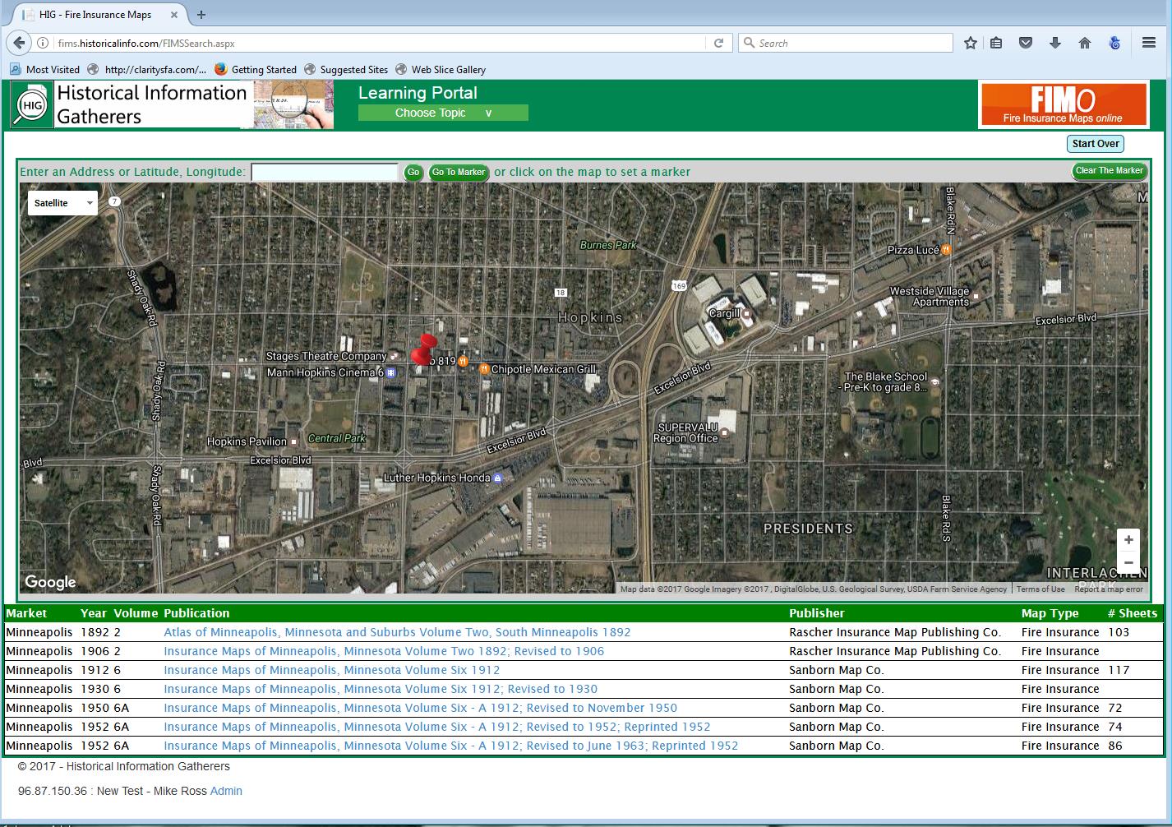Screen dimensions: 1172x827
Task: Click the green Go button
Action: tap(413, 172)
